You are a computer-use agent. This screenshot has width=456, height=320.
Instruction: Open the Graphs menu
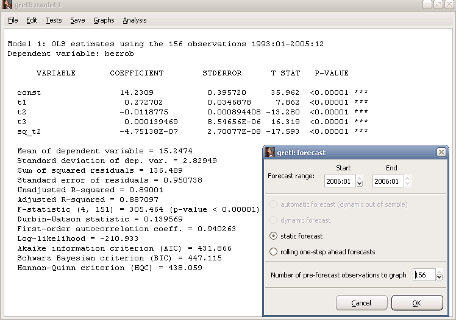(x=104, y=20)
